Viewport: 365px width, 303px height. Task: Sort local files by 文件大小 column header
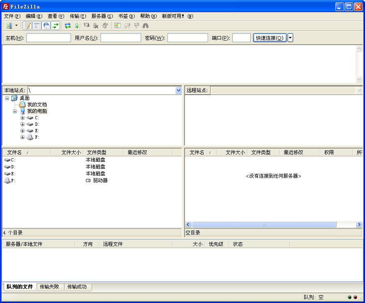tap(71, 153)
